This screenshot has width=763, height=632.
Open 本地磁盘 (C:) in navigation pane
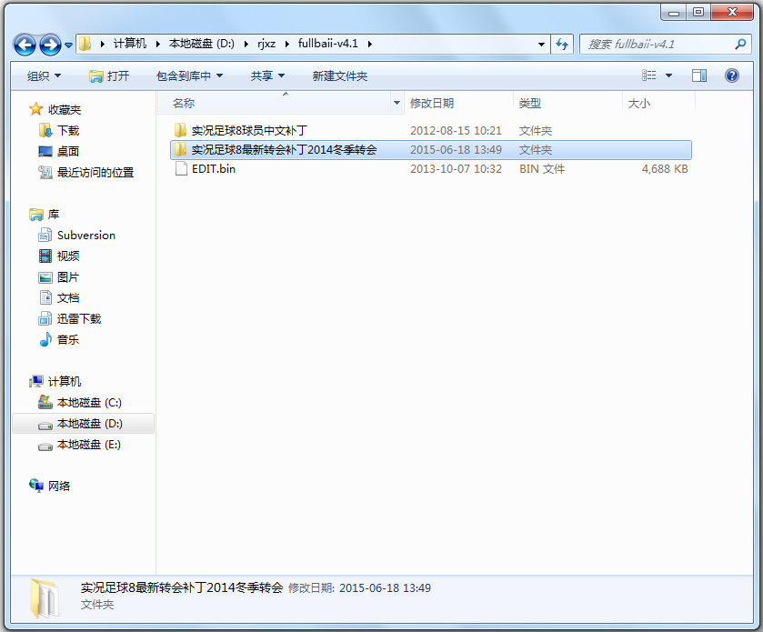(x=89, y=402)
